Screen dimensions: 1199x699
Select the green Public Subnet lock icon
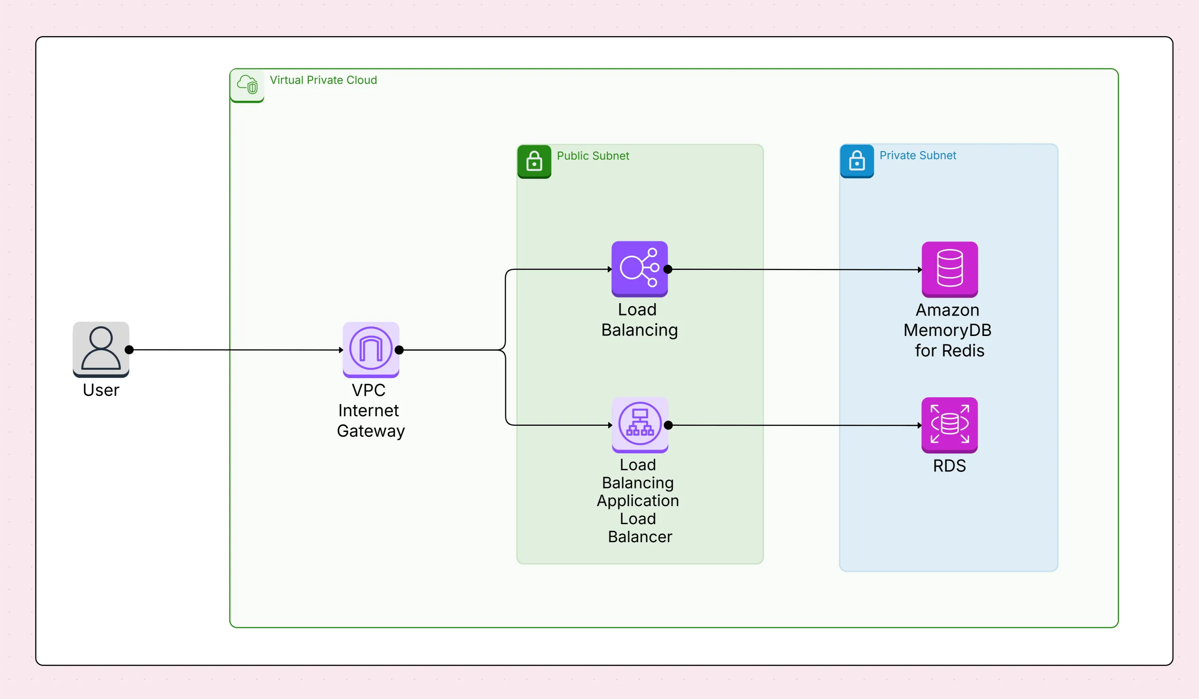(534, 161)
